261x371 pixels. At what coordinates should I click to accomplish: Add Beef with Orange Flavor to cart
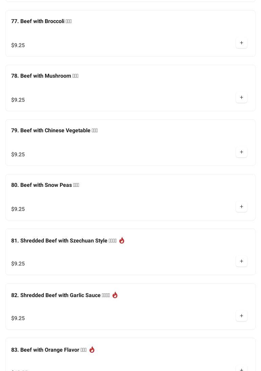(x=241, y=368)
